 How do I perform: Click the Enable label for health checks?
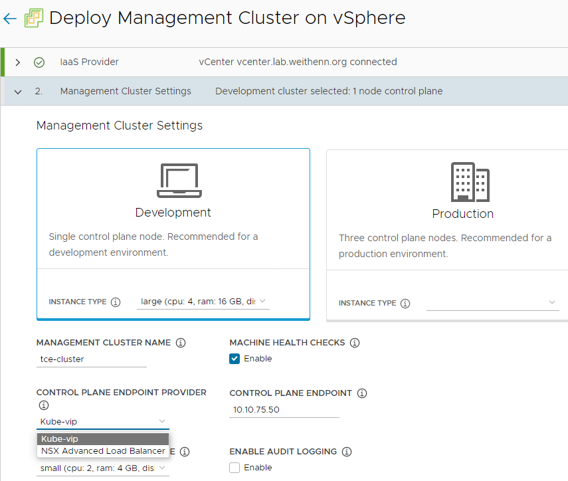click(258, 359)
